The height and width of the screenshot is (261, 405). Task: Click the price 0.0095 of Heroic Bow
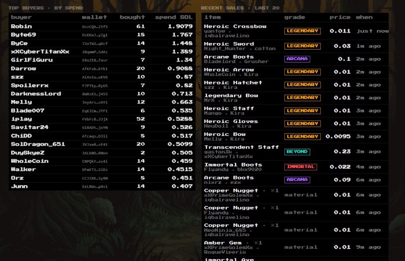click(338, 137)
